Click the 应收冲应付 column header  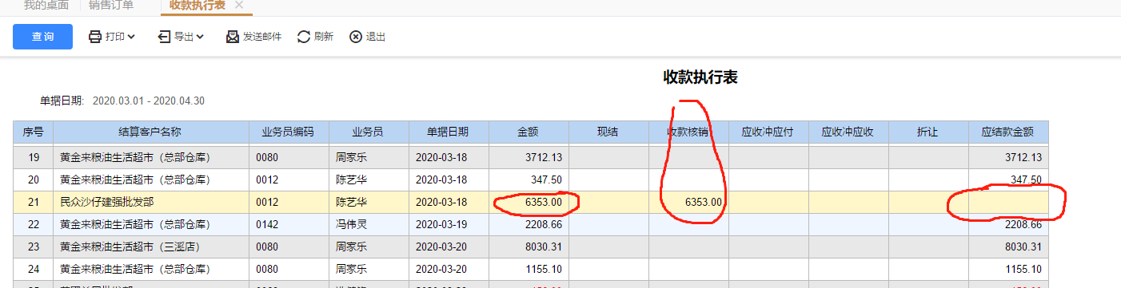pyautogui.click(x=768, y=132)
